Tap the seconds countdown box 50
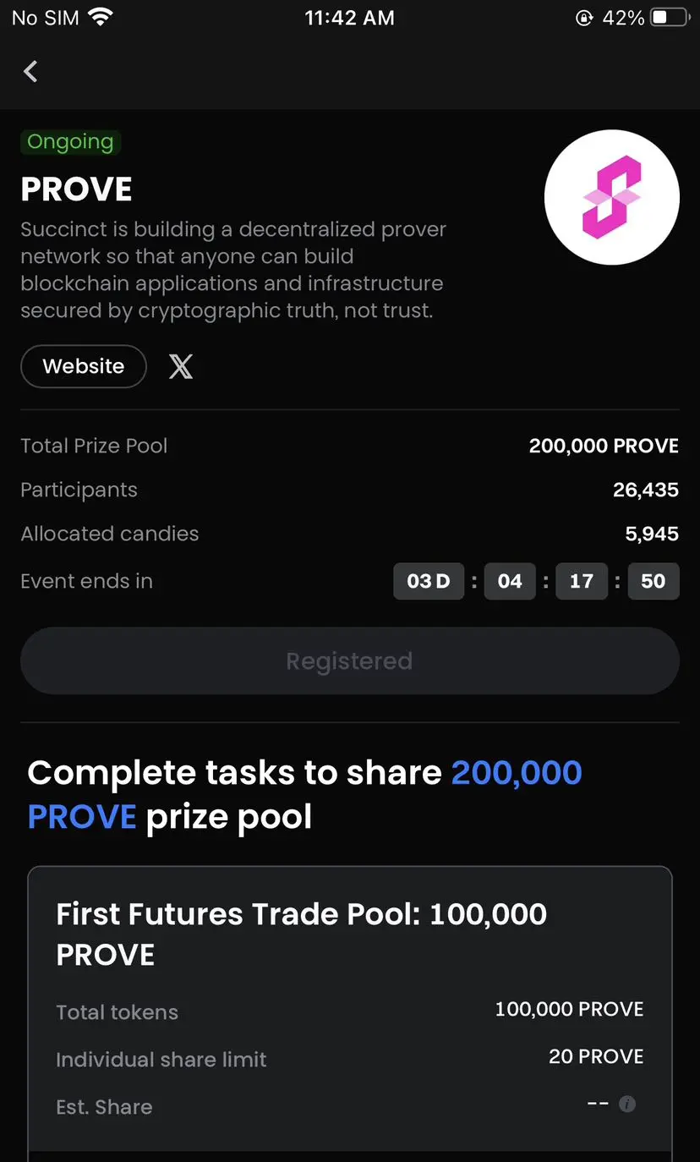 point(654,581)
